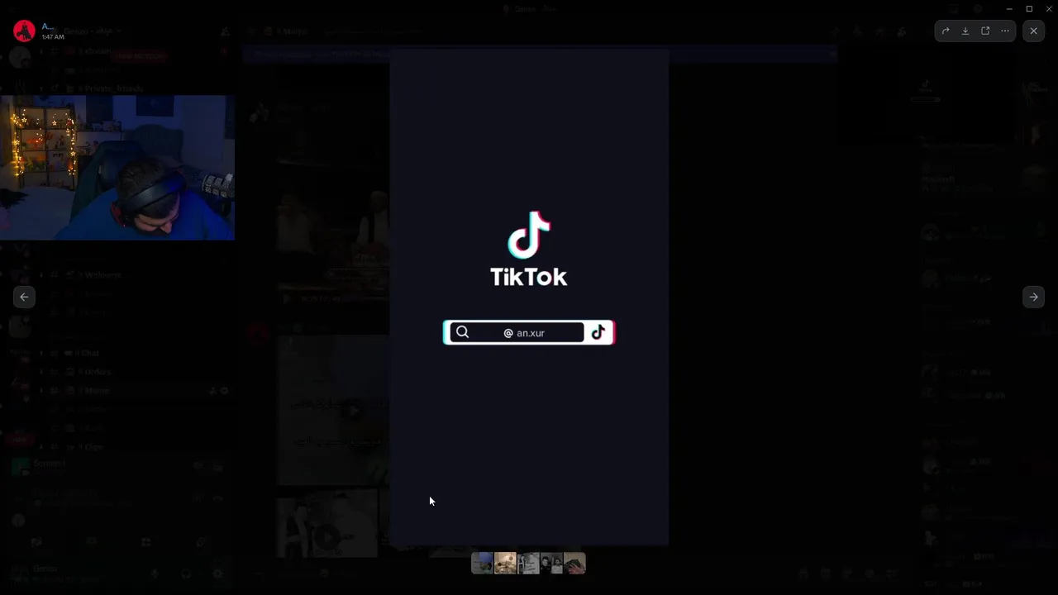Select the third grayscale thumbnail

coord(528,564)
